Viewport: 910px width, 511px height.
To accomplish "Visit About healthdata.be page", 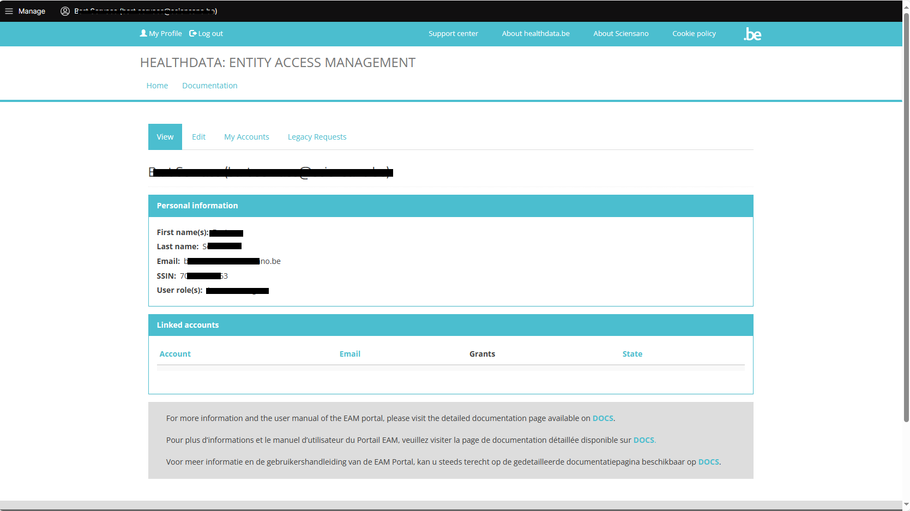I will point(535,33).
